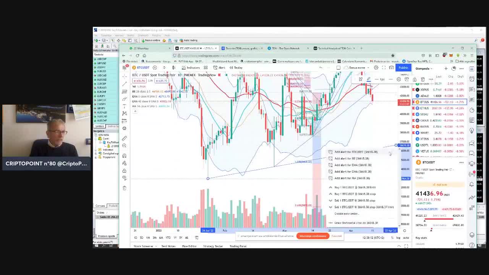Set time range to All
The image size is (489, 275).
[x=186, y=238]
